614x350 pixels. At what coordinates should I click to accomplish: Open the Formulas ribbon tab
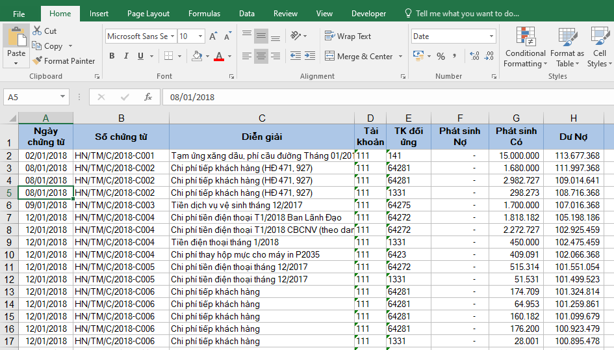pos(204,14)
